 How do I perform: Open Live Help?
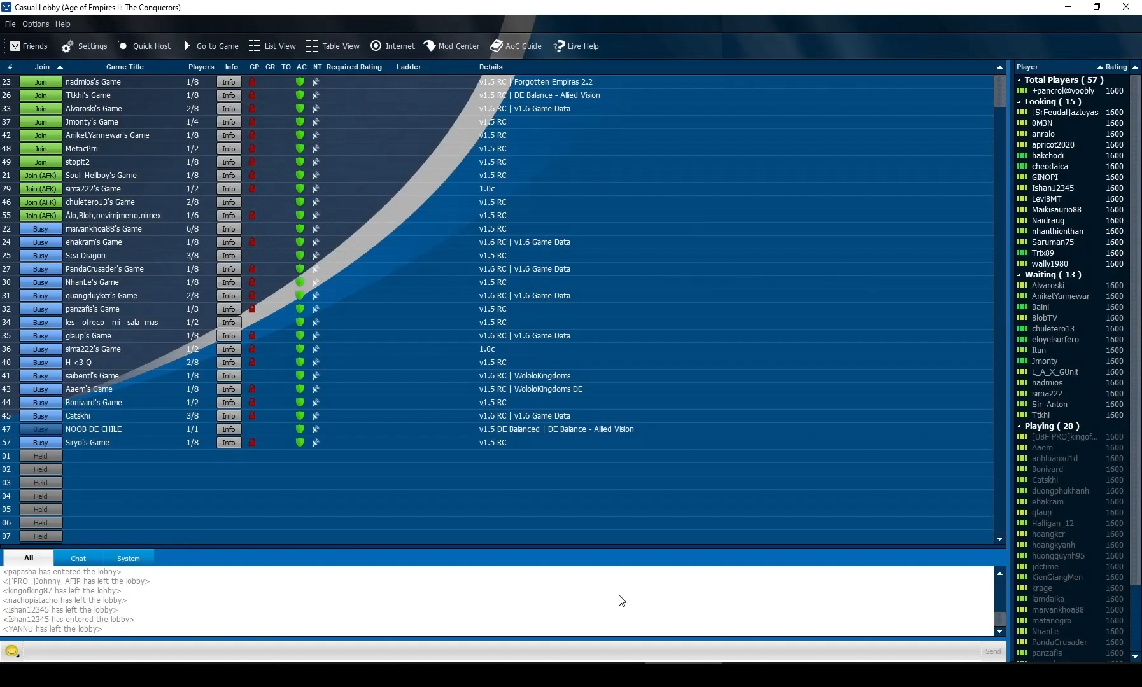click(576, 46)
